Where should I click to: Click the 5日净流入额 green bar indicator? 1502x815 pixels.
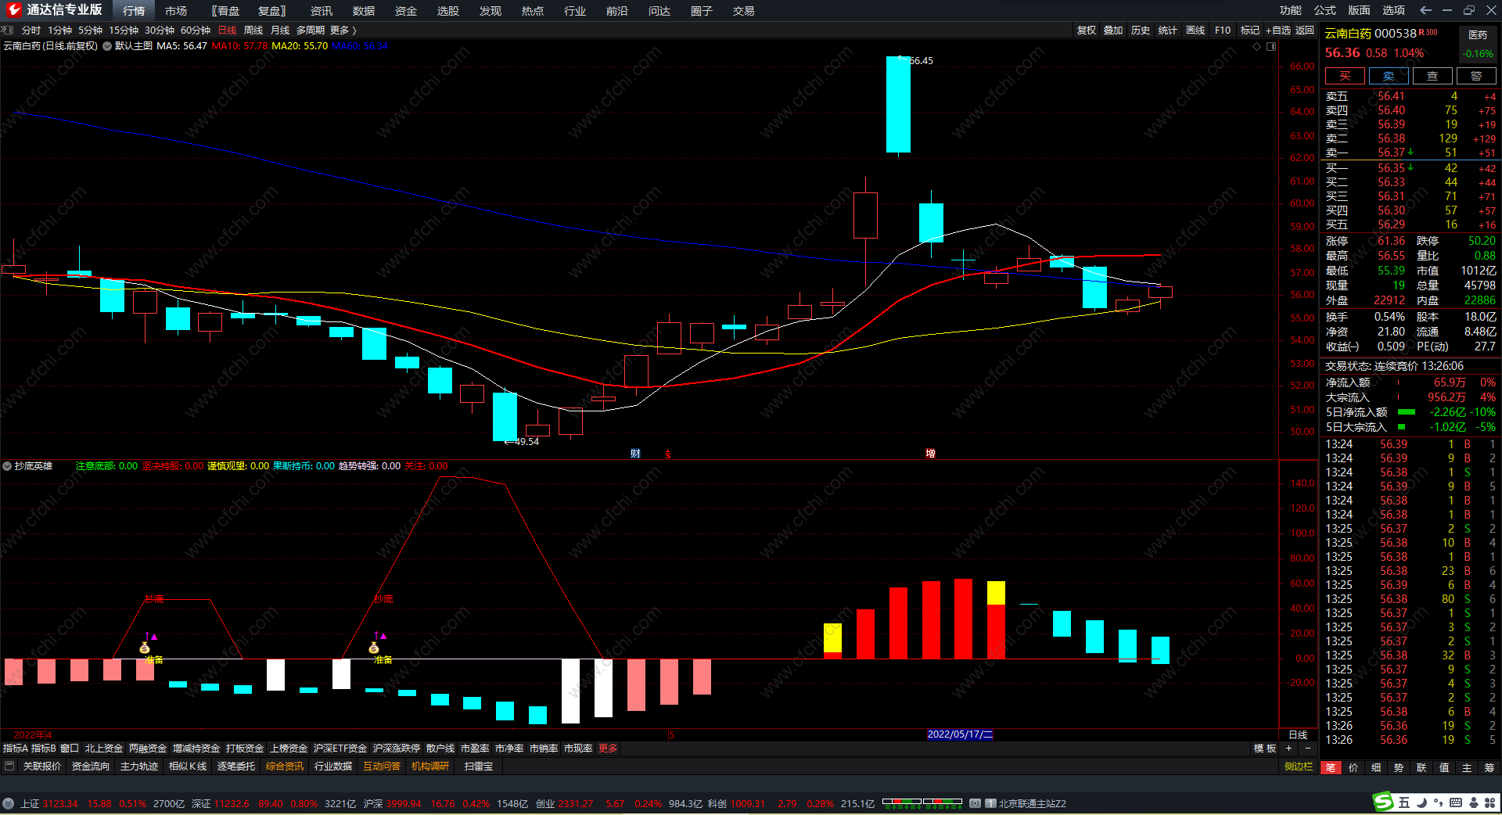1407,412
